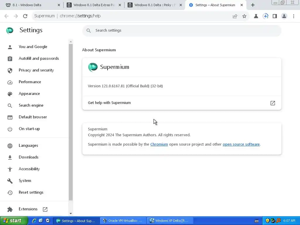Click the gauge icon for Performance

[x=10, y=82]
